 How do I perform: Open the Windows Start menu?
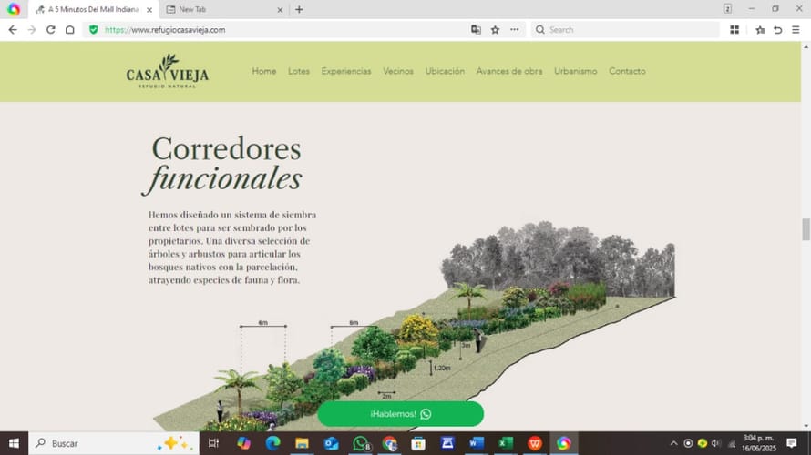click(14, 443)
